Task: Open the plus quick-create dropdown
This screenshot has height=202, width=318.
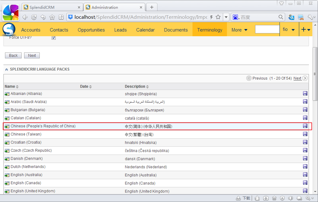Action: (305, 30)
